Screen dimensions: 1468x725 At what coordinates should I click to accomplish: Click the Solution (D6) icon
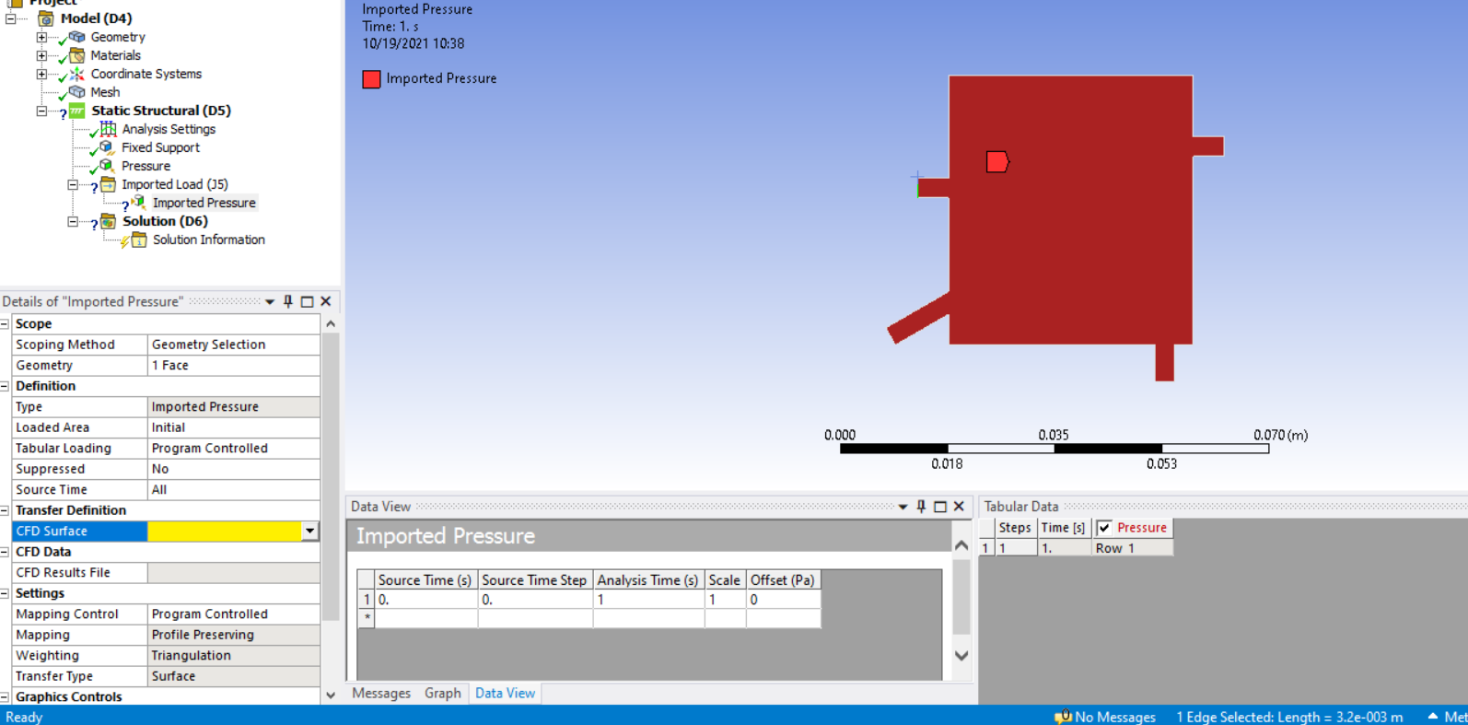pos(108,221)
